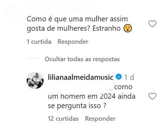This screenshot has height=127, width=164.
Task: Like the 'Como é que uma mulher' comment
Action: click(152, 24)
